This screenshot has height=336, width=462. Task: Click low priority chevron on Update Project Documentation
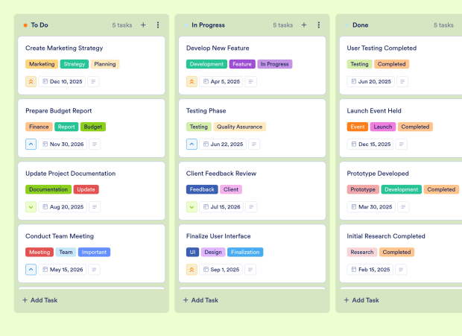pyautogui.click(x=31, y=207)
